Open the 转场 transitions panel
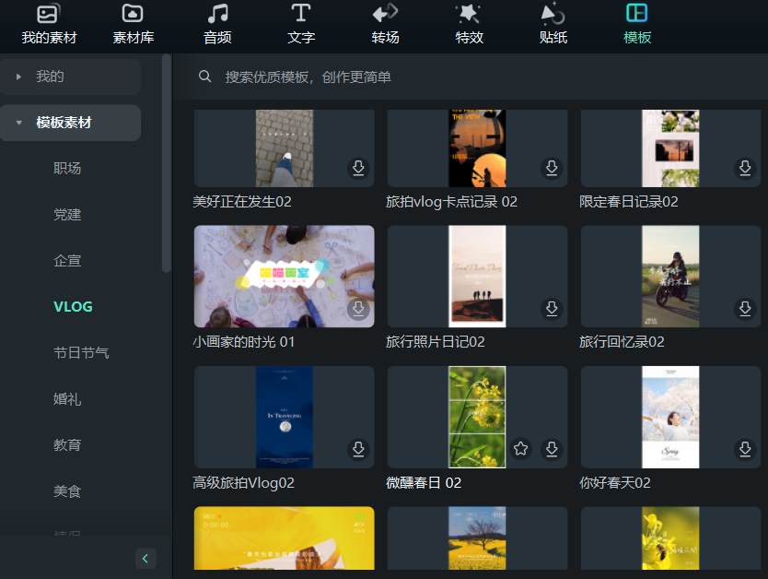Image resolution: width=768 pixels, height=579 pixels. [x=384, y=24]
